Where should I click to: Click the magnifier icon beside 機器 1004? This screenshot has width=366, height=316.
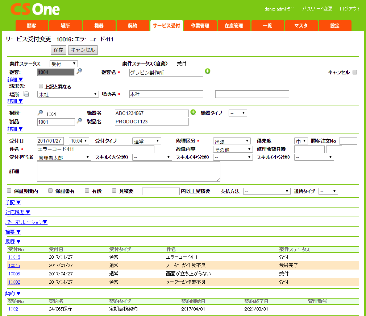[40, 113]
